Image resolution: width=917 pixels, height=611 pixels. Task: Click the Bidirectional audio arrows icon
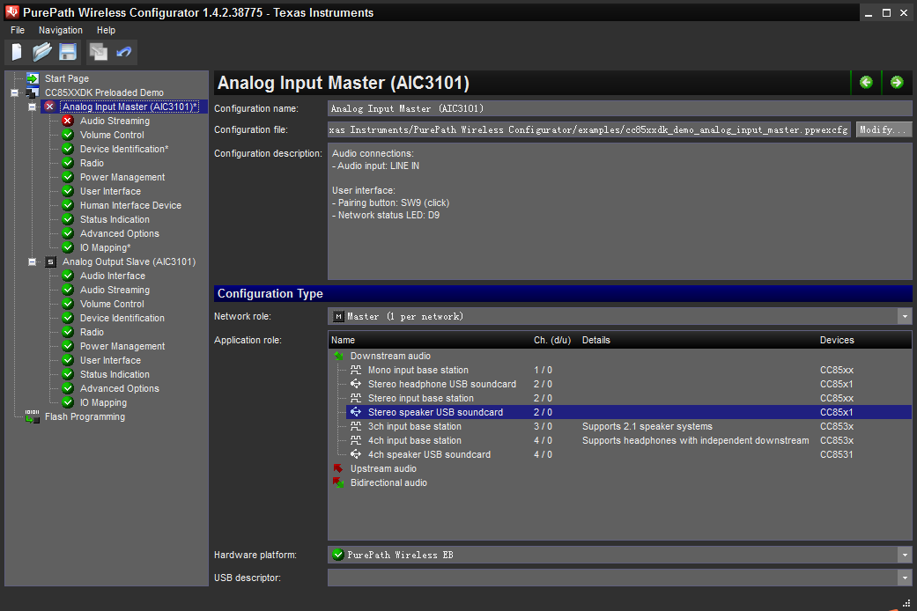tap(338, 482)
